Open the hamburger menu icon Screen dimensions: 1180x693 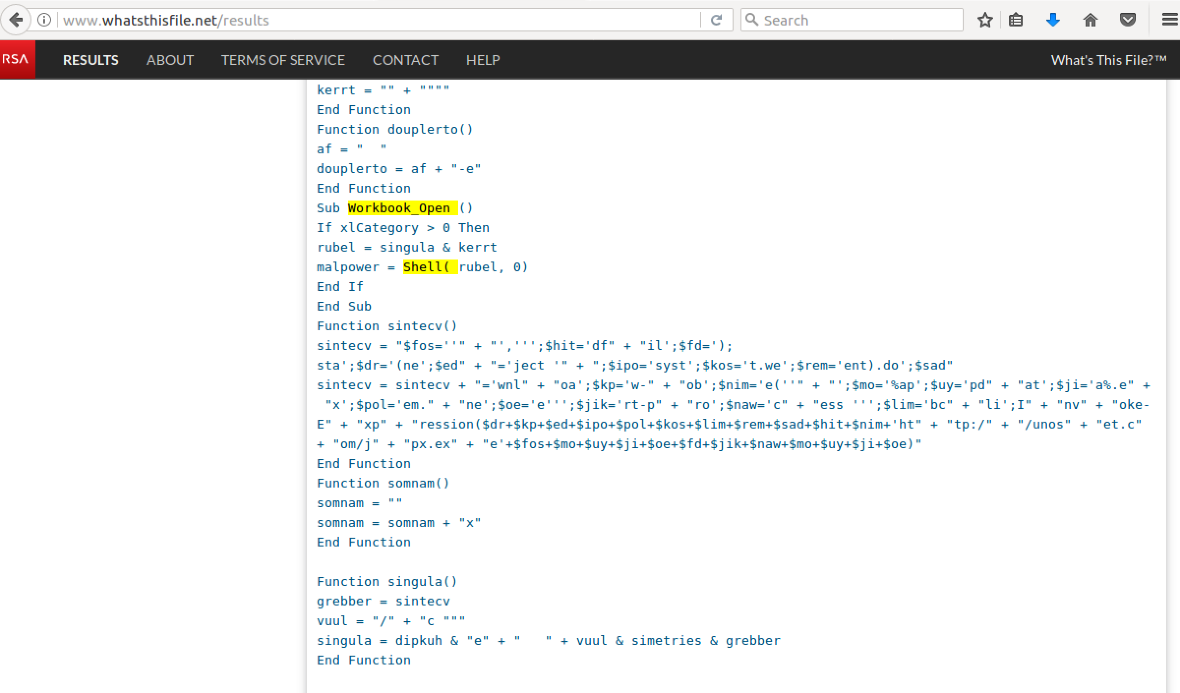tap(1169, 20)
